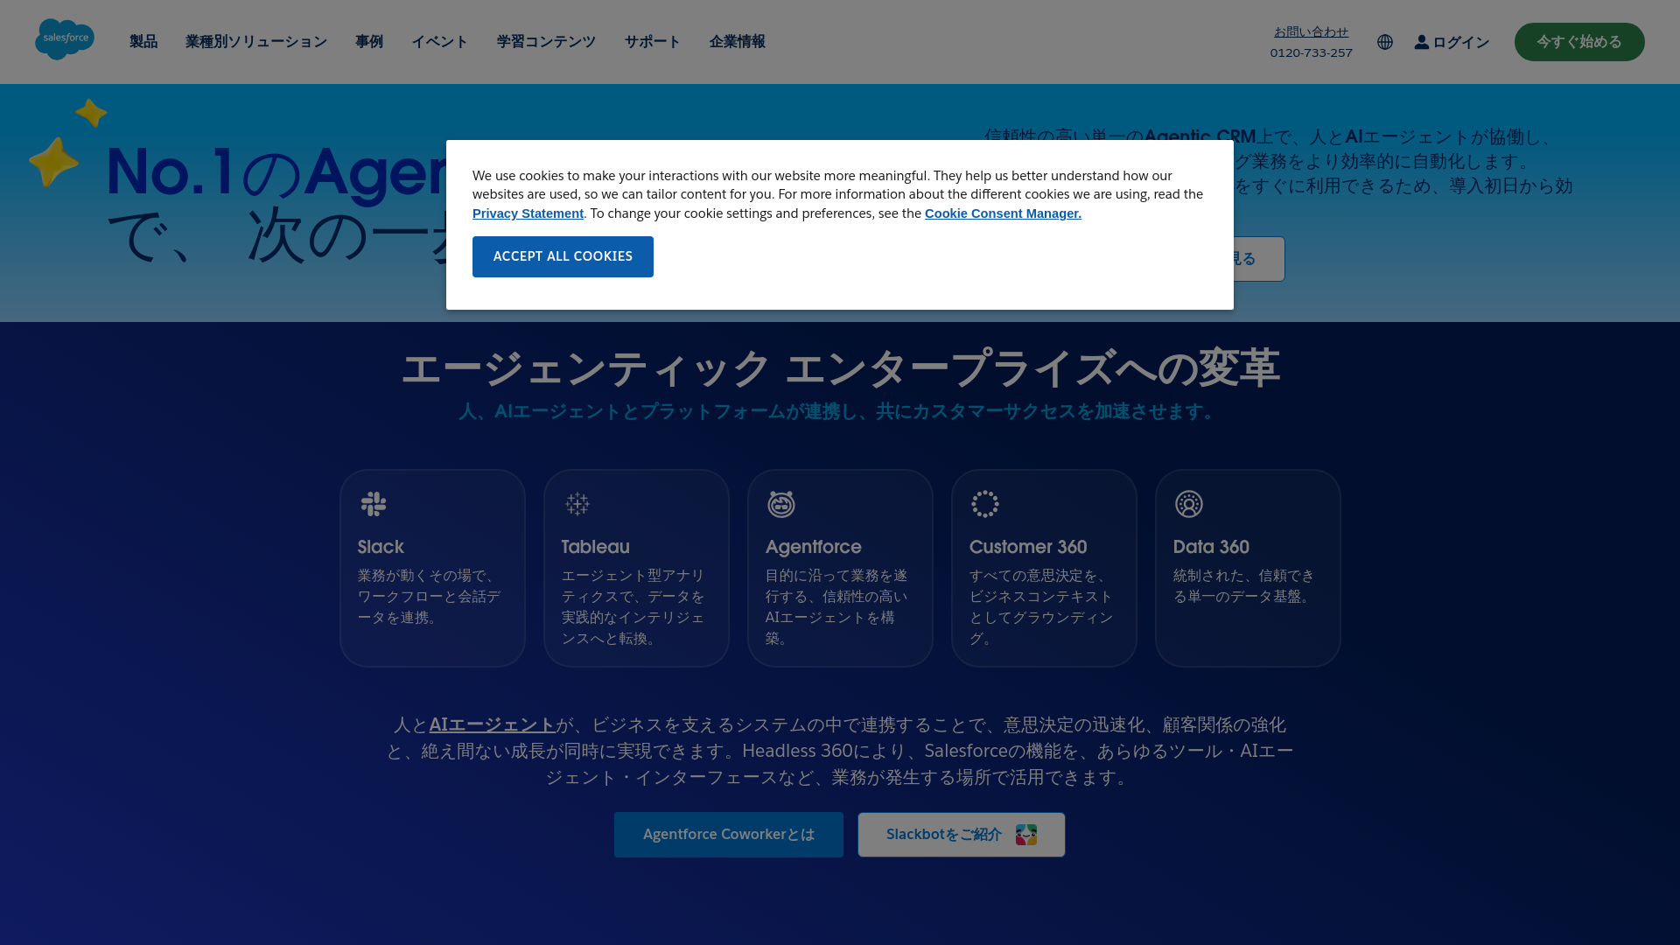This screenshot has height=945, width=1680.
Task: Click the Slackbotをご紹介 button
Action: [x=962, y=835]
